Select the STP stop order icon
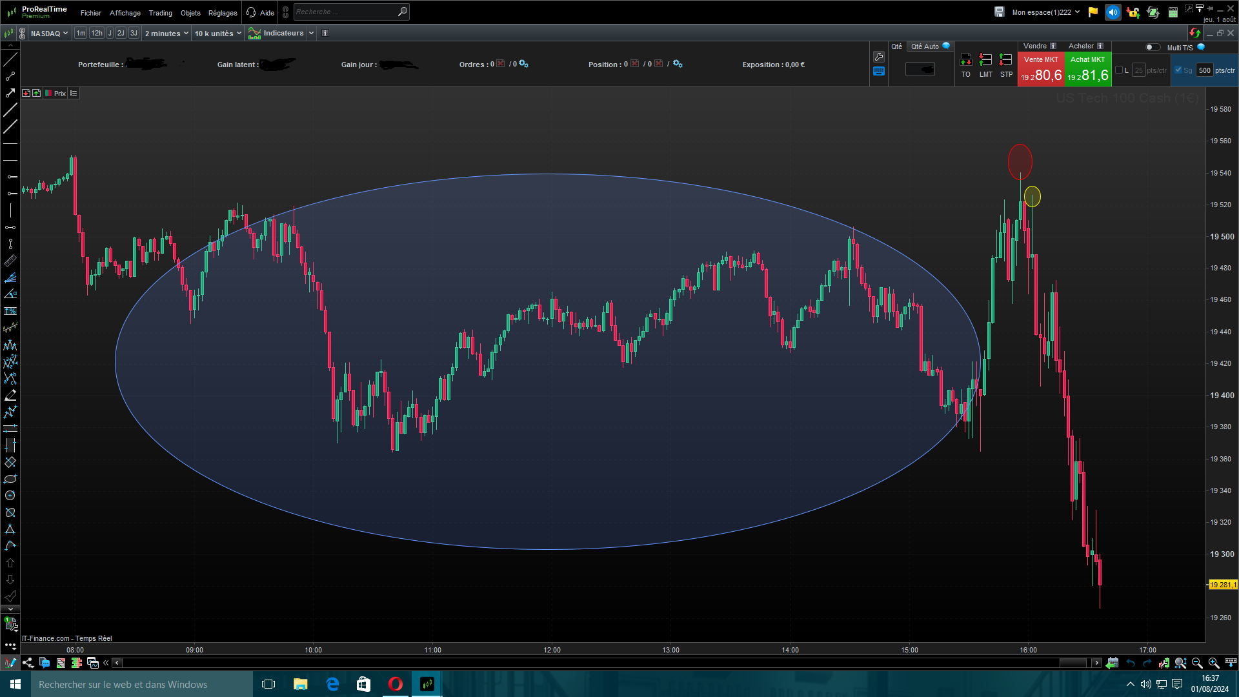Image resolution: width=1239 pixels, height=697 pixels. pyautogui.click(x=1005, y=60)
